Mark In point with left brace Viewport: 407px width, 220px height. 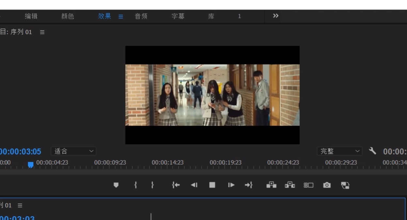(135, 185)
